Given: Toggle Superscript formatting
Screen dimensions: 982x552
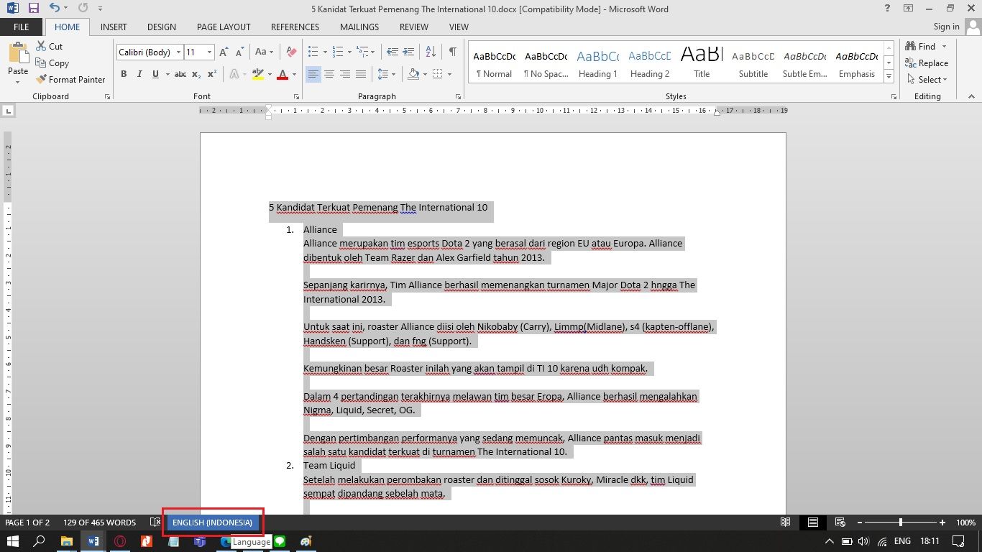Looking at the screenshot, I should (211, 74).
